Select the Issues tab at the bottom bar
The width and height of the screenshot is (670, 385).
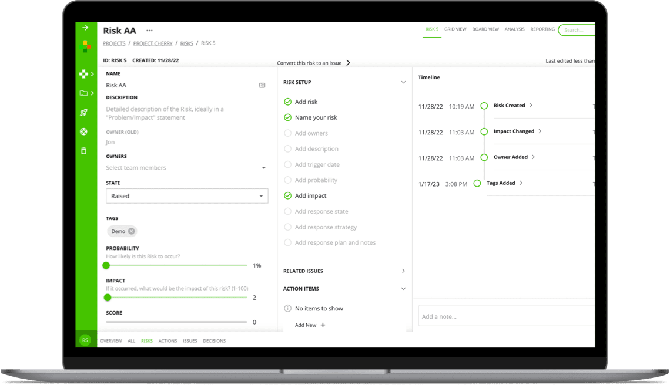point(190,340)
